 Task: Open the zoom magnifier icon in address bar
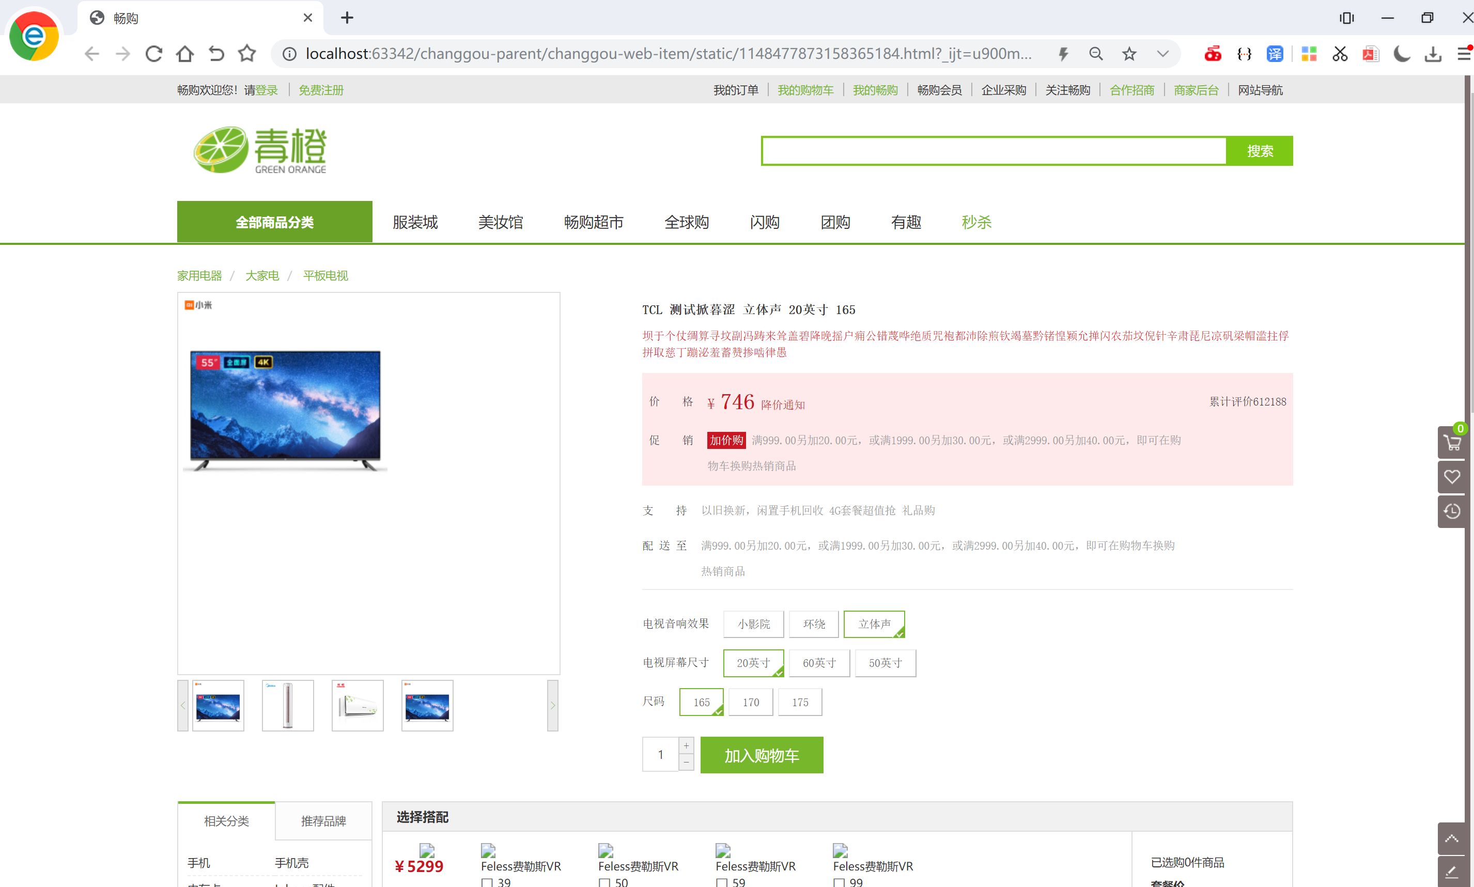(x=1096, y=54)
